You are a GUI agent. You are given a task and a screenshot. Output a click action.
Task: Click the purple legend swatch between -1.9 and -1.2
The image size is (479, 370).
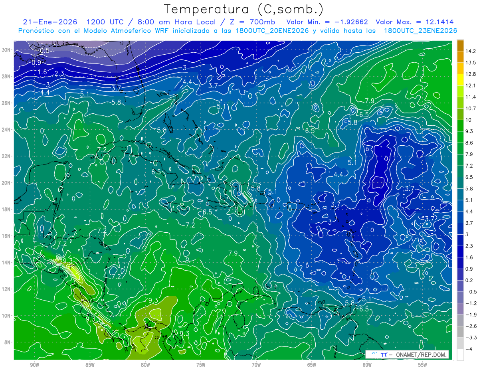(x=460, y=309)
